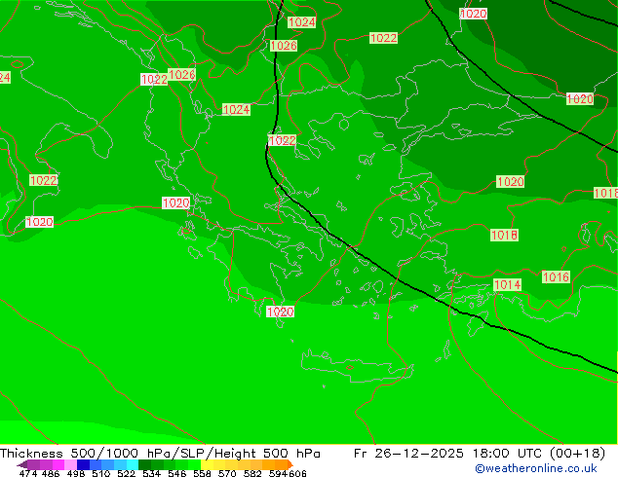Click the 1024 label directly above the 1026 label
The image size is (618, 477).
(302, 22)
